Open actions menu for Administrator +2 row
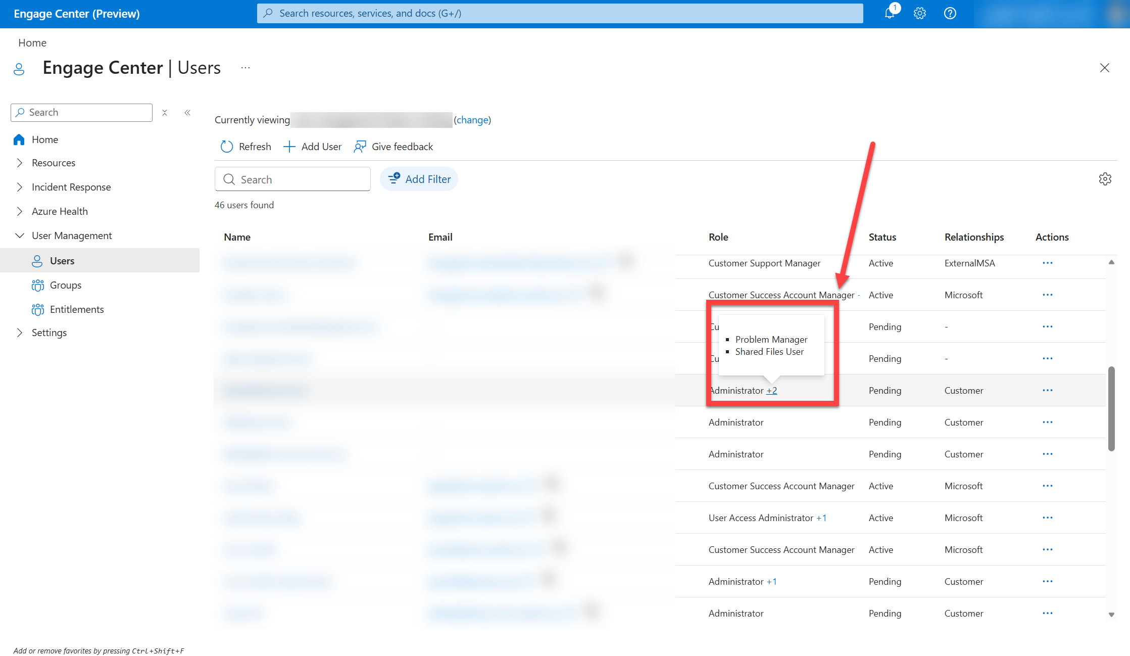Screen dimensions: 1130x656 coord(1047,391)
